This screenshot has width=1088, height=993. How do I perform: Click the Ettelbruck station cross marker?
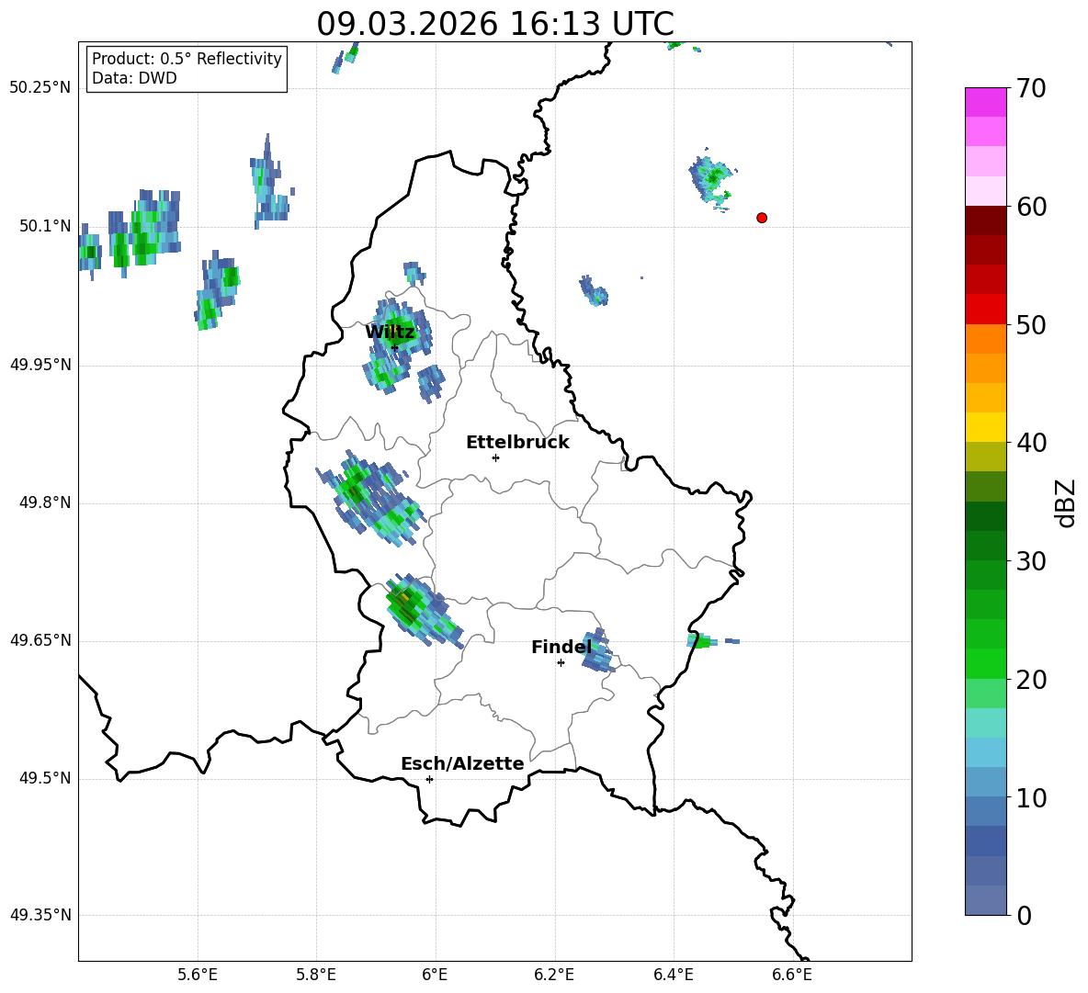tap(495, 457)
